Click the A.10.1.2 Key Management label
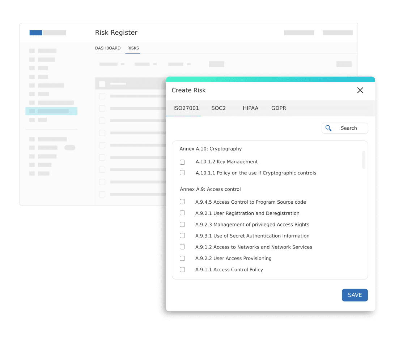This screenshot has height=338, width=403. 226,162
